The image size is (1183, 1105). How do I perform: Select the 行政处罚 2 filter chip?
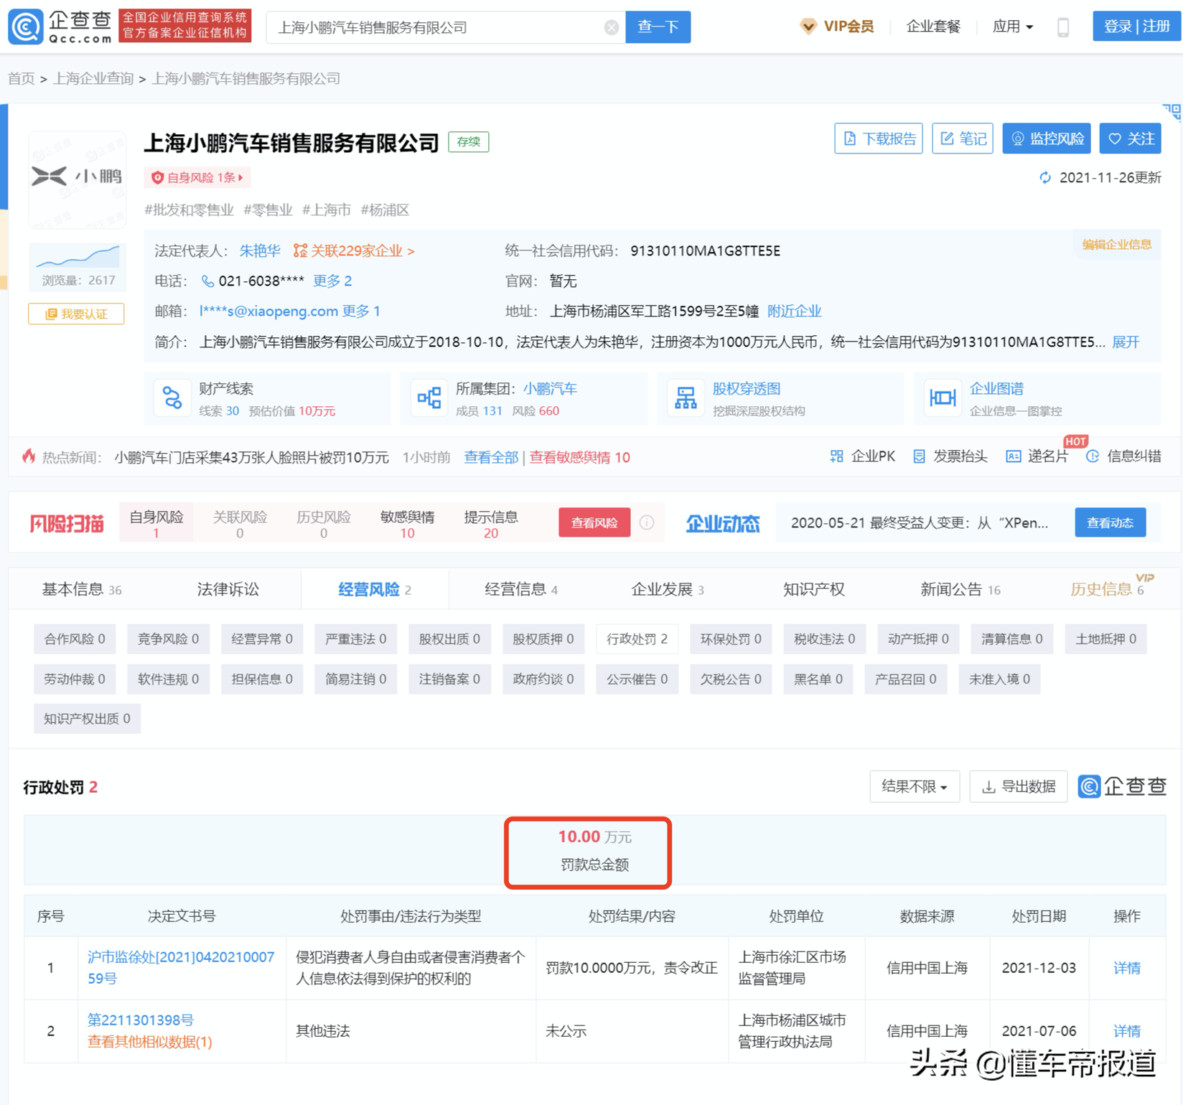pyautogui.click(x=637, y=639)
